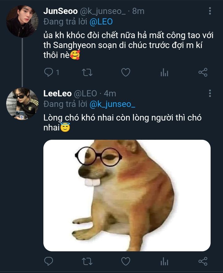Like LeeLeo's tweet with the heart

coord(125,262)
